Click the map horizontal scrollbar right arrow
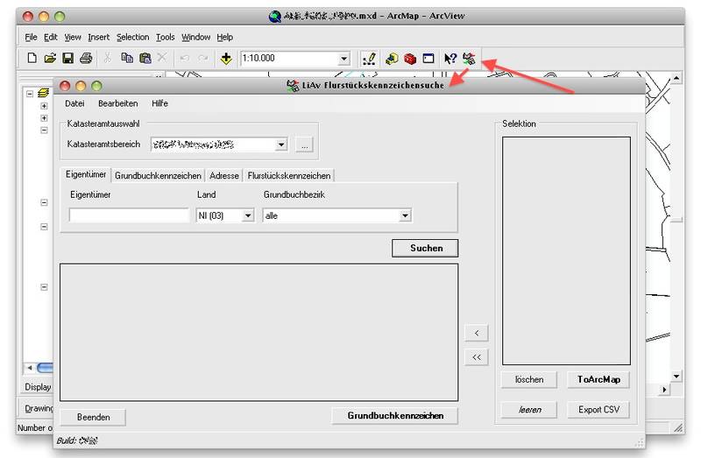This screenshot has height=458, width=701. [x=664, y=390]
